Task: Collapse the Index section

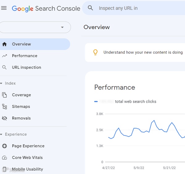Action: (x=2, y=84)
